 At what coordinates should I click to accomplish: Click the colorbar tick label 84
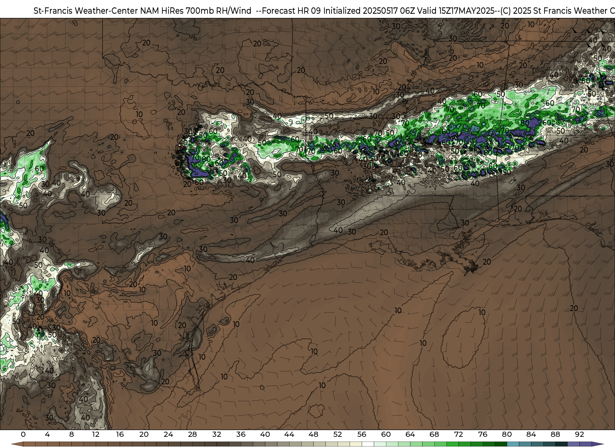coord(531,435)
